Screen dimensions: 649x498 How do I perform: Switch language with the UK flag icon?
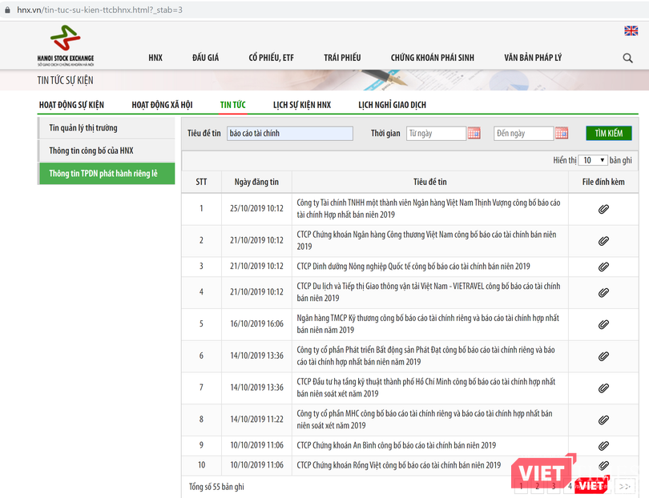click(x=631, y=30)
